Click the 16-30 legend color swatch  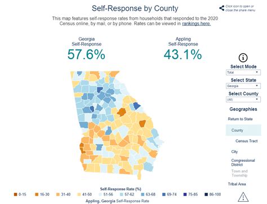37,194
